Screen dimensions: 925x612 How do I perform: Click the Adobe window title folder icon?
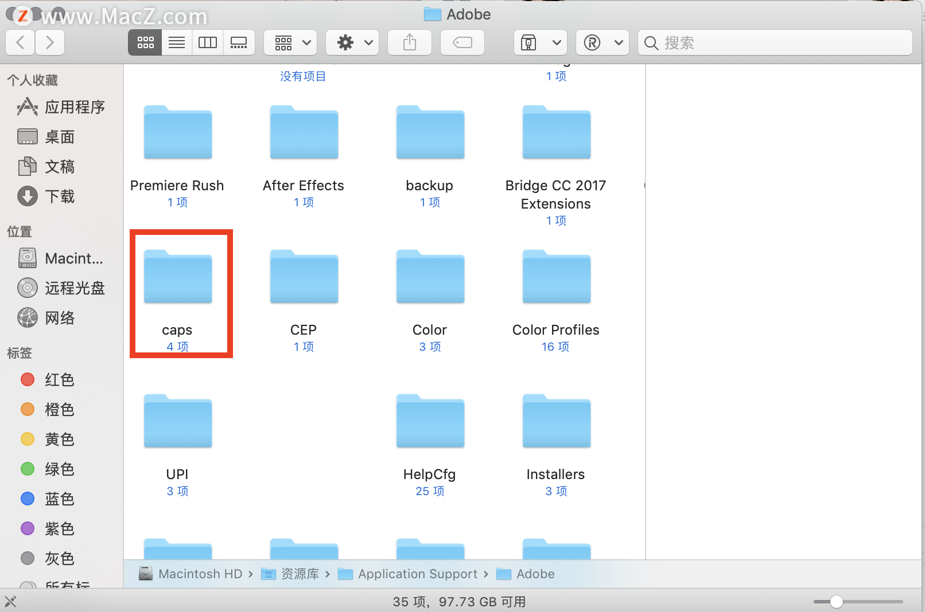point(432,14)
